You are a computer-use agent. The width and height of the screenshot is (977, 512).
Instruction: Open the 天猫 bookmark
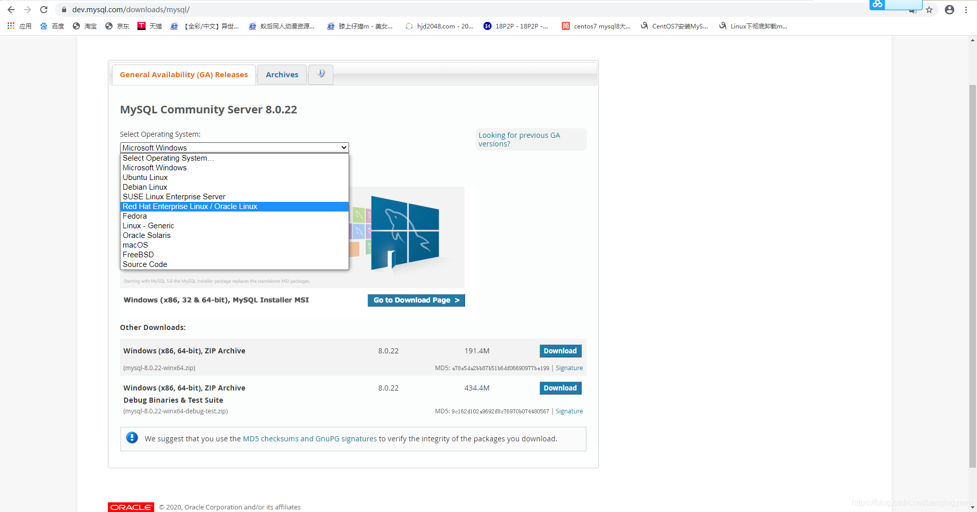(150, 26)
